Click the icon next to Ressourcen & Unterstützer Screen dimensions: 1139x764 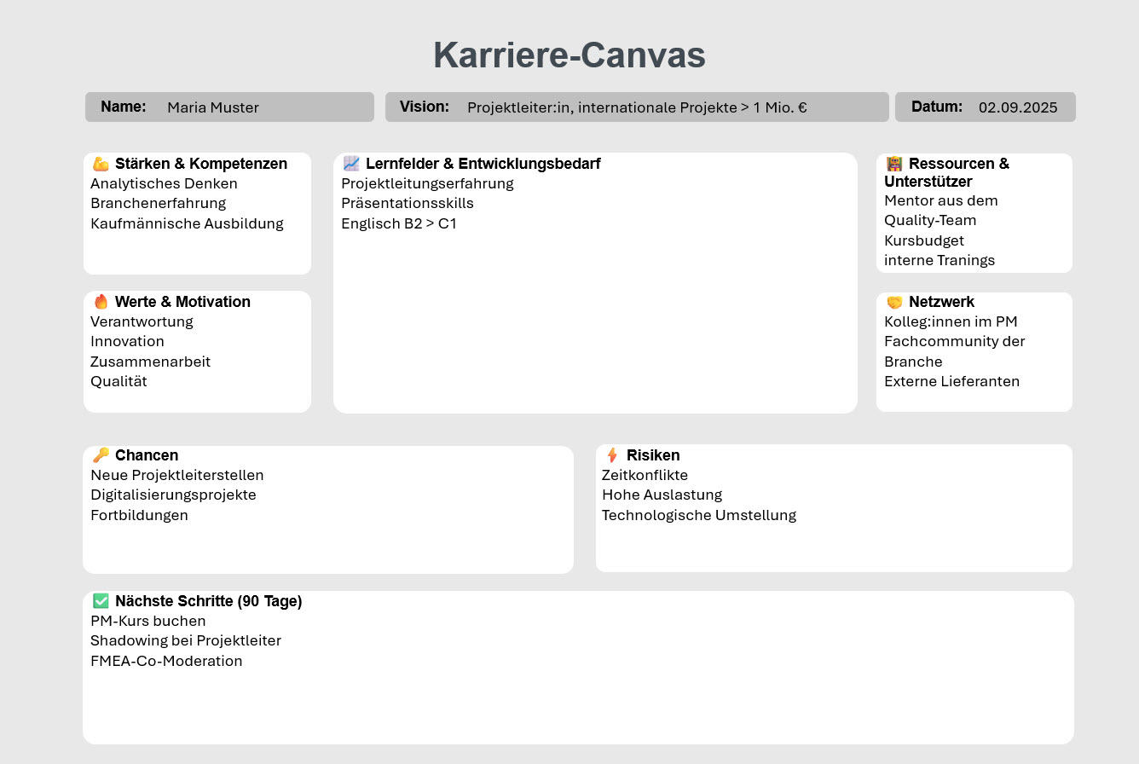click(894, 164)
